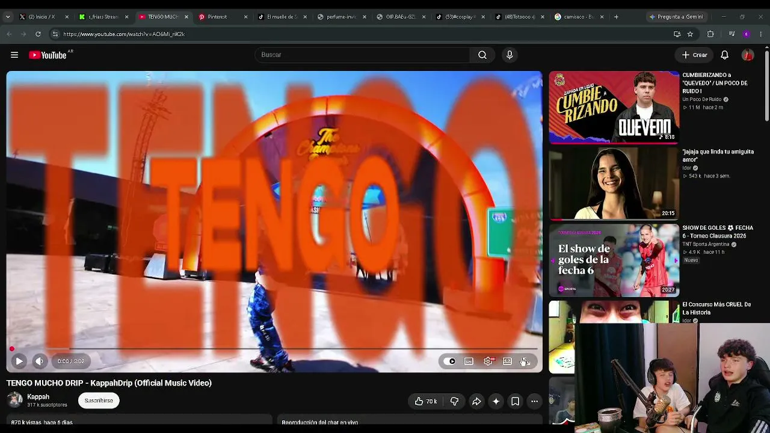Start voice search with the microphone
The image size is (770, 433).
510,55
